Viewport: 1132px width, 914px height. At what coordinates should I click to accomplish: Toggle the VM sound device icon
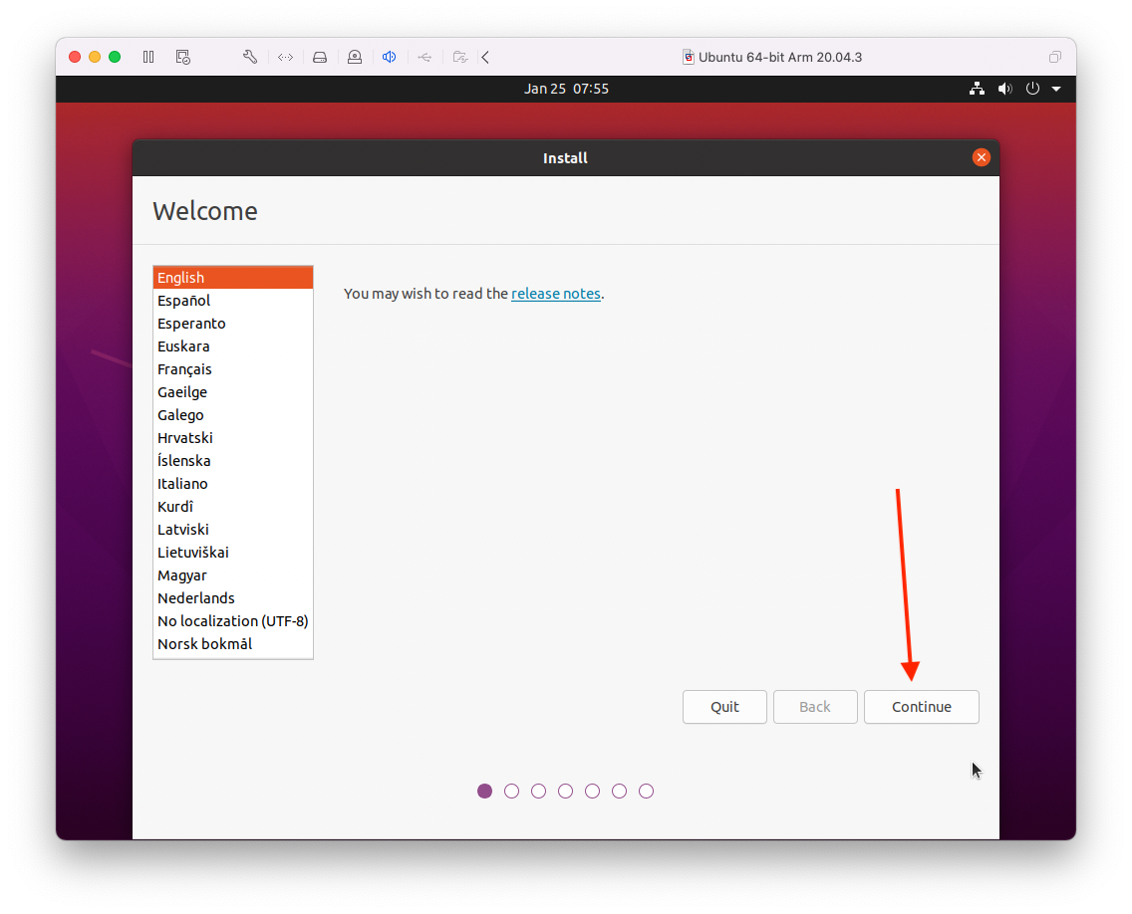click(390, 57)
